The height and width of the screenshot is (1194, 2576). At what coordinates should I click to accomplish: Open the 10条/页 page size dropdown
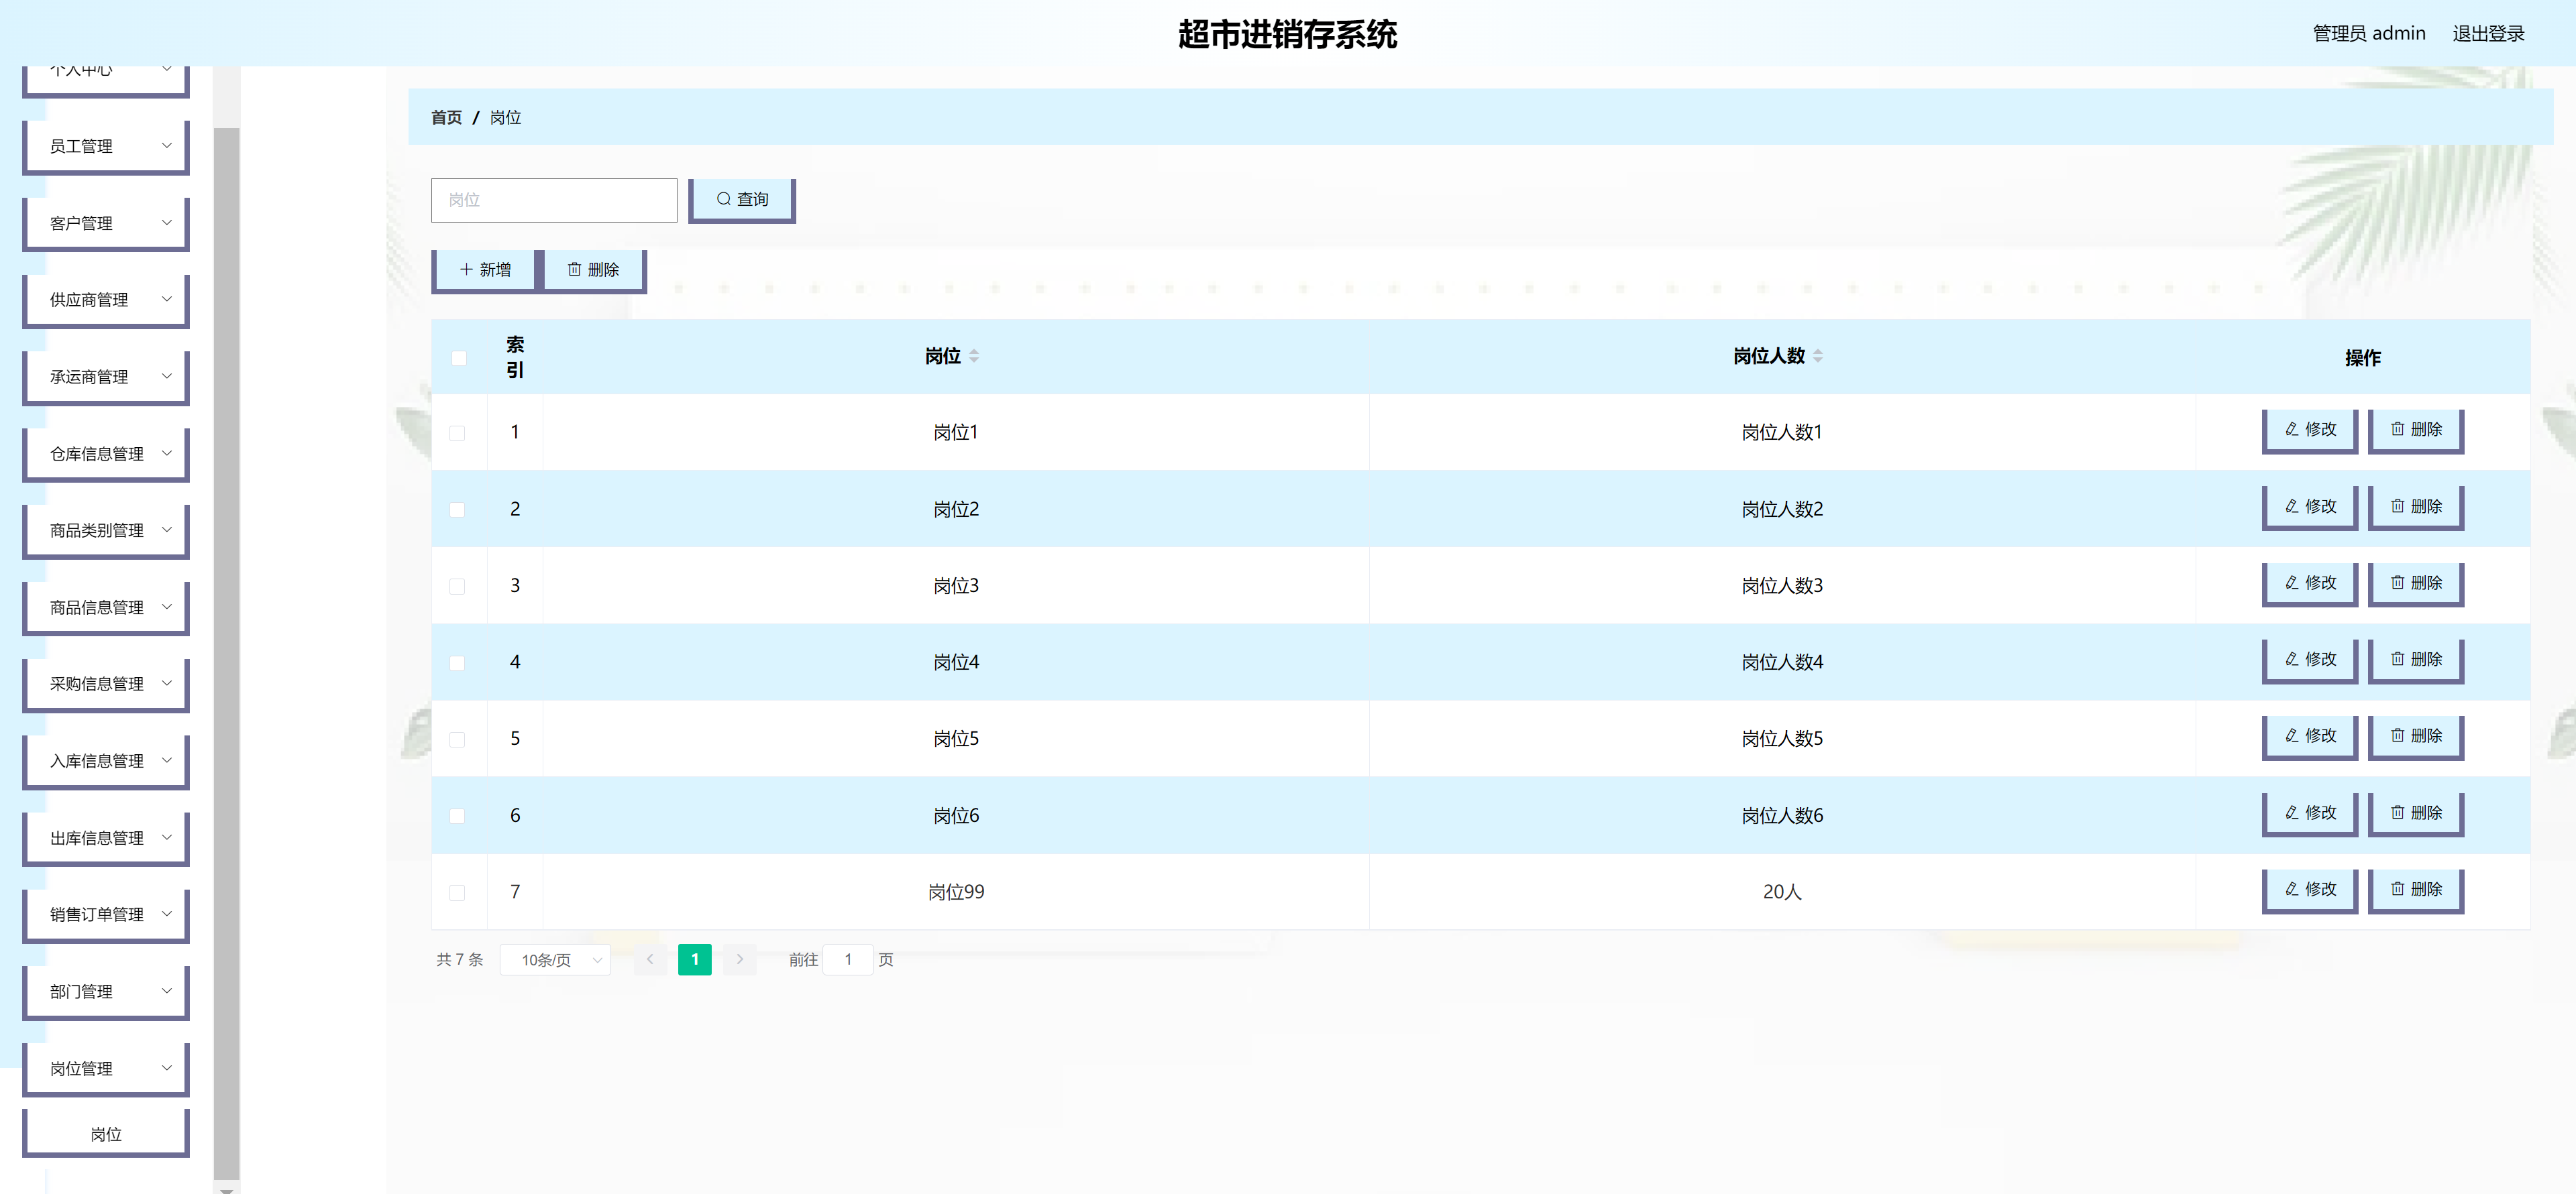click(x=555, y=959)
